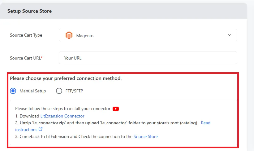Expand the Source Cart Type dropdown
254x151 pixels.
click(148, 35)
